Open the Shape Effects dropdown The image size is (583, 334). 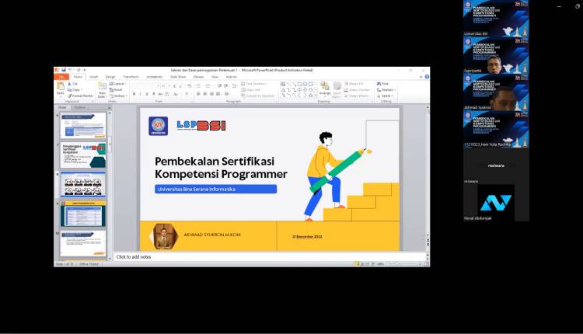[x=357, y=96]
